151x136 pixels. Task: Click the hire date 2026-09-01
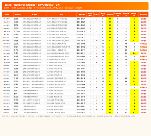81,106
